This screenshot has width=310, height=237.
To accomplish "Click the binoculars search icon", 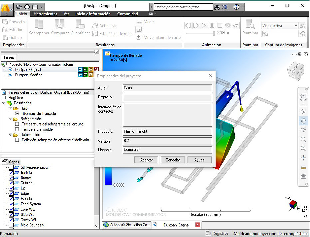I will (x=217, y=7).
